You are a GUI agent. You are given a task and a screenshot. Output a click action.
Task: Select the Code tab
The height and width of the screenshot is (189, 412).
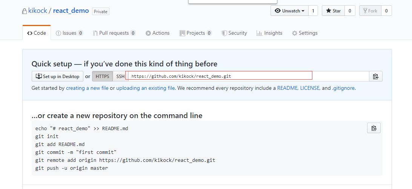37,33
